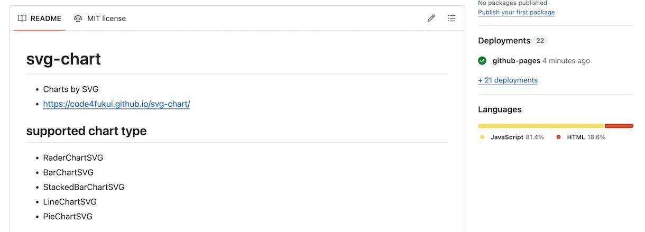This screenshot has width=645, height=232.
Task: Open the README outline list icon
Action: (x=451, y=18)
